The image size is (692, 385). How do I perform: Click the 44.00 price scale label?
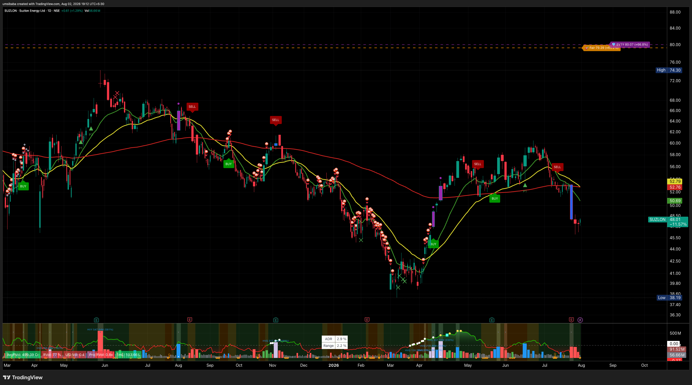pos(675,249)
